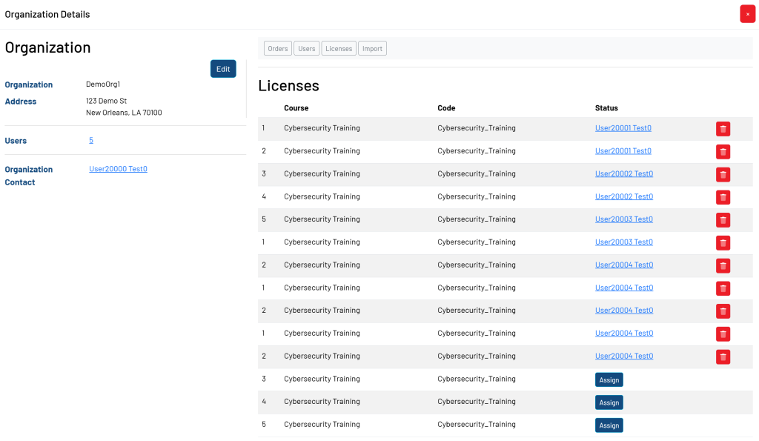
Task: Go to the Import tab
Action: pyautogui.click(x=372, y=49)
